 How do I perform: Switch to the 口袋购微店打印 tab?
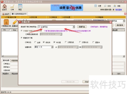[19, 14]
